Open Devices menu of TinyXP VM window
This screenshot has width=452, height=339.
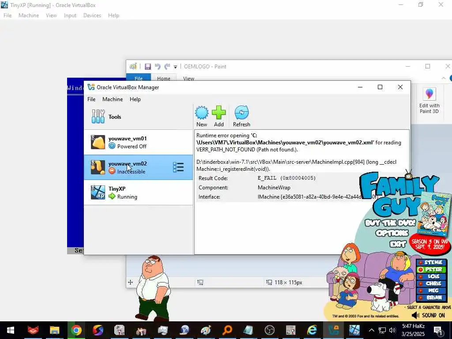tap(92, 15)
